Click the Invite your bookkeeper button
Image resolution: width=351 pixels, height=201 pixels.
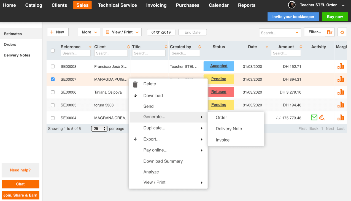pos(293,17)
